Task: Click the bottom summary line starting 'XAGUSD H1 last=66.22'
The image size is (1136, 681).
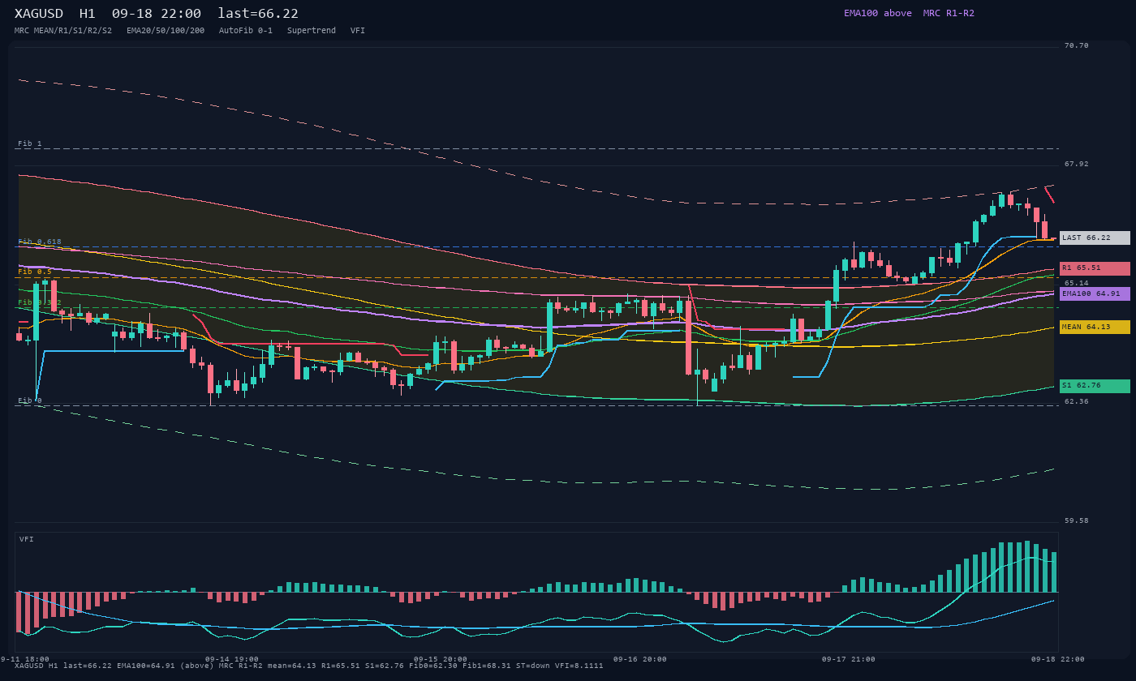Action: [x=309, y=666]
